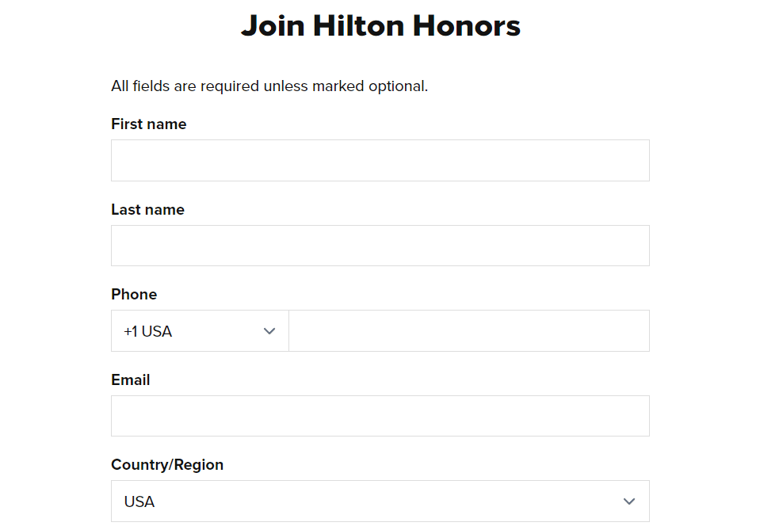760x530 pixels.
Task: Click the First name input field
Action: (380, 160)
